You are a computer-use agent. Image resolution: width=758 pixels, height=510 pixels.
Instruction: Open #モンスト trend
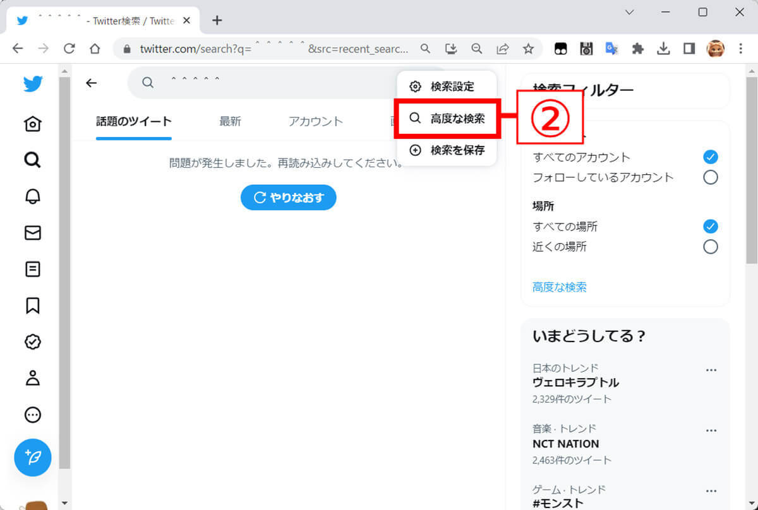pos(558,504)
